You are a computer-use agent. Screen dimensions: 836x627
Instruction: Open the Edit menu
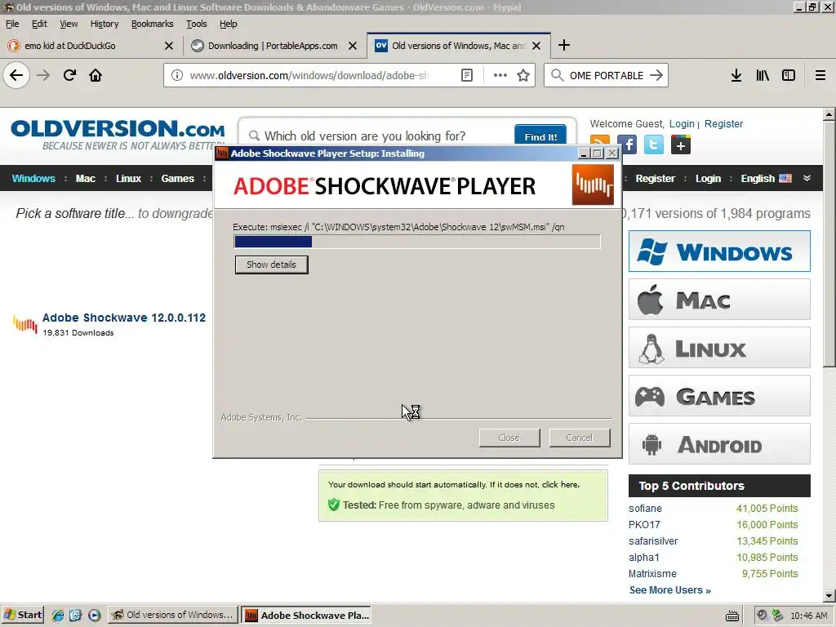coord(39,24)
